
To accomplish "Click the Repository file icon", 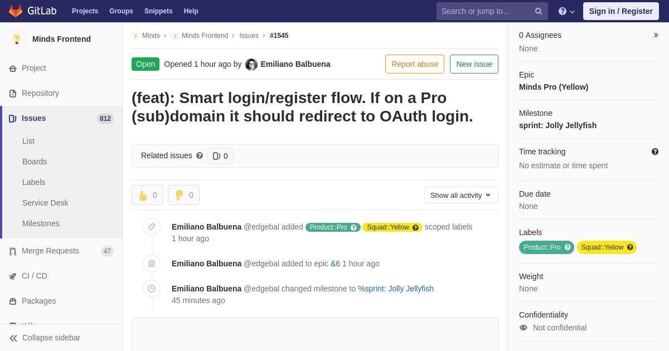I will pos(13,94).
